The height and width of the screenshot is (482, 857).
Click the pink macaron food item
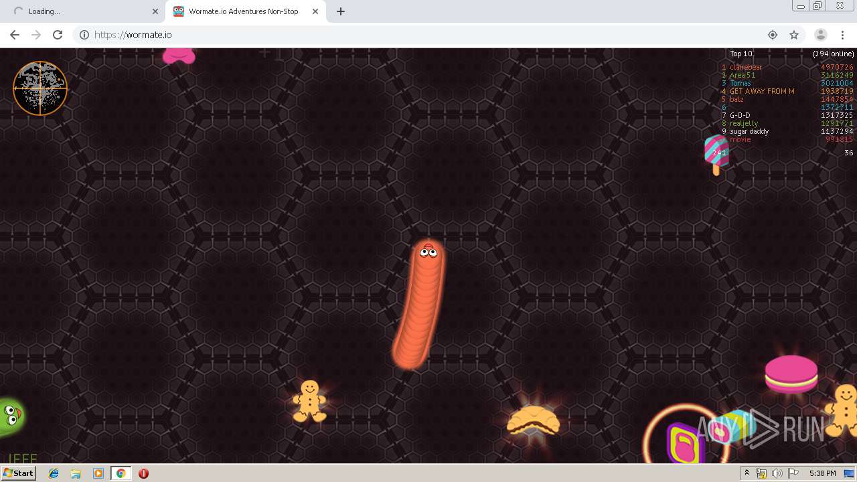pyautogui.click(x=791, y=374)
